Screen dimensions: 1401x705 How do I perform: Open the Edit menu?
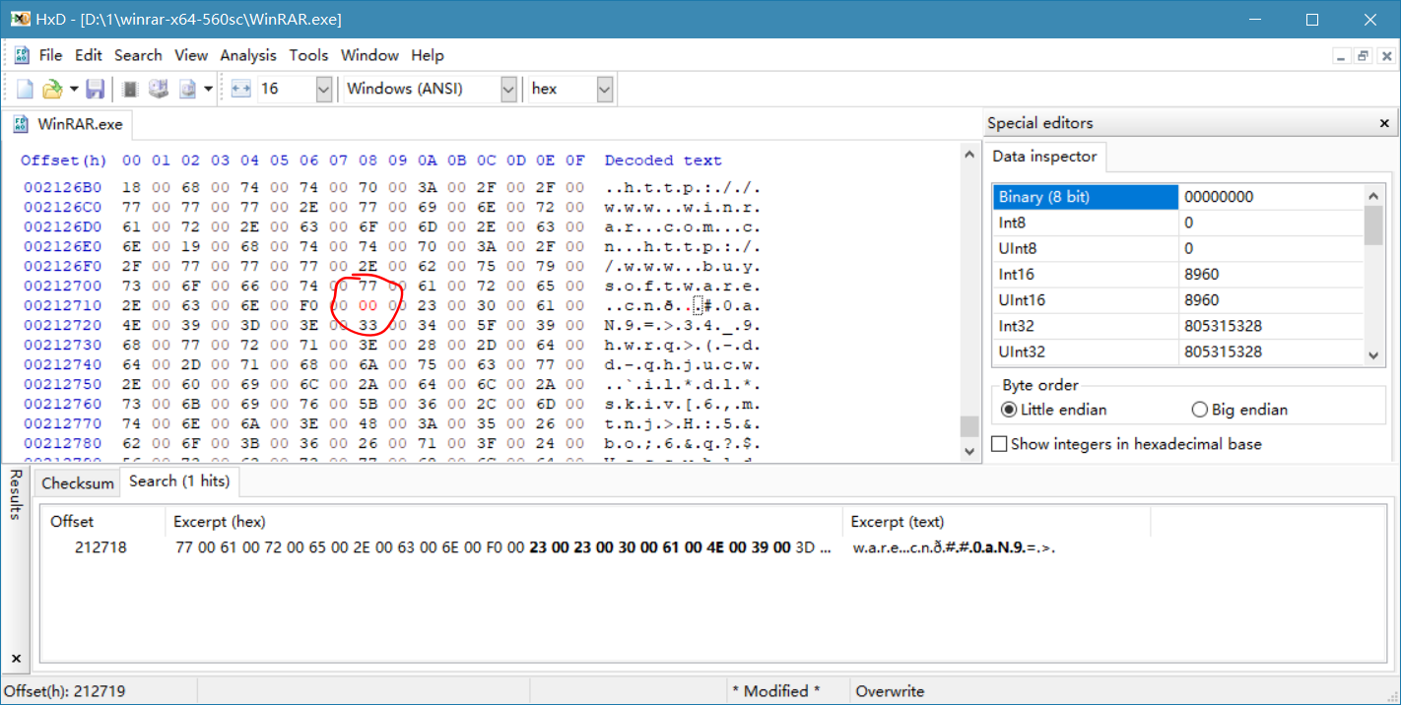pyautogui.click(x=89, y=55)
